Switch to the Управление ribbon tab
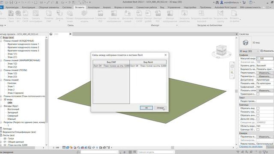The image size is (274, 154). pos(174,7)
